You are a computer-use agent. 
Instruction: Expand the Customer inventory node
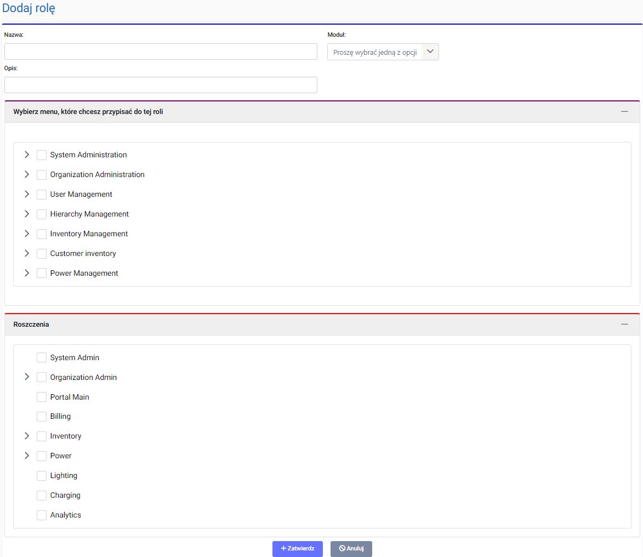click(x=27, y=253)
